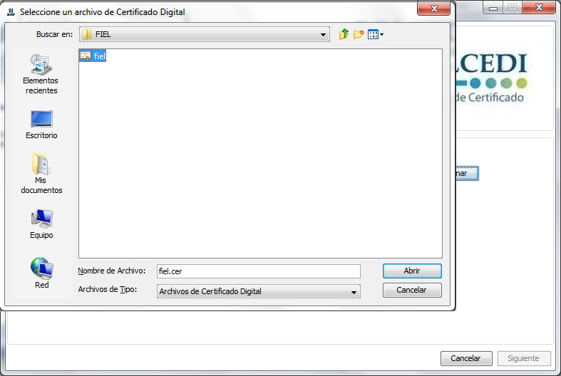
Task: Browse Equipo location
Action: click(x=41, y=224)
